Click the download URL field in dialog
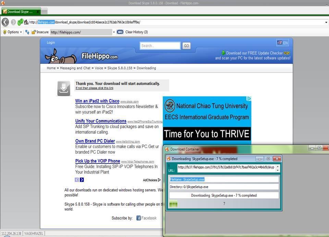329x237 pixels. pyautogui.click(x=227, y=168)
